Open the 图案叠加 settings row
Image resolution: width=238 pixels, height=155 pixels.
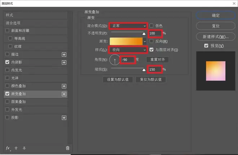(x=35, y=102)
